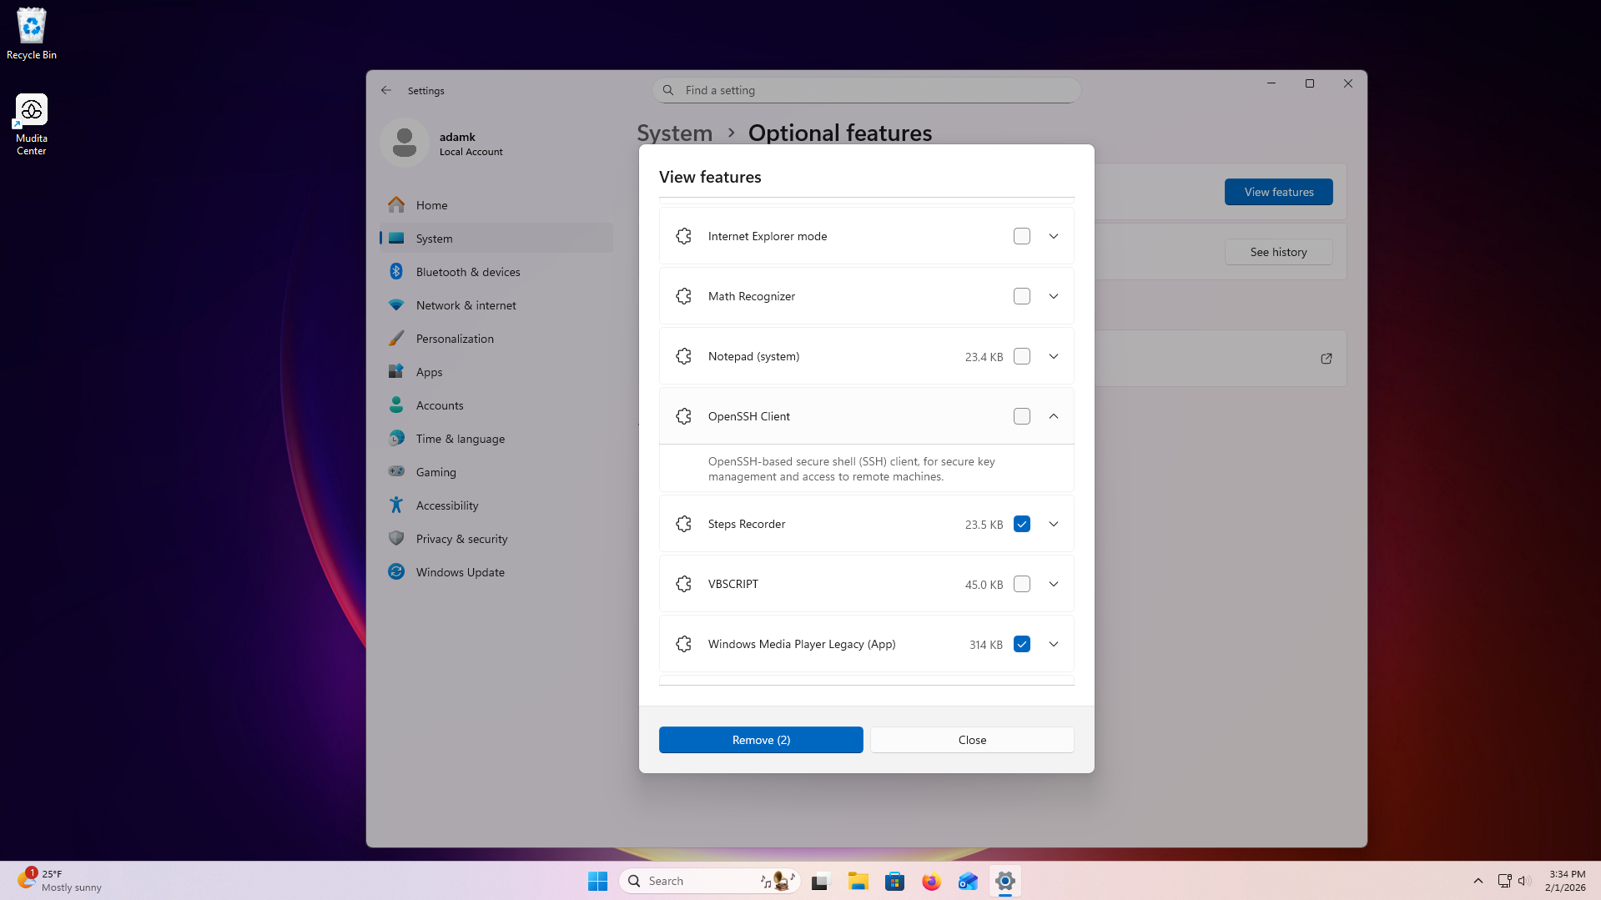Click the Steps Recorder feature icon

[x=684, y=524]
